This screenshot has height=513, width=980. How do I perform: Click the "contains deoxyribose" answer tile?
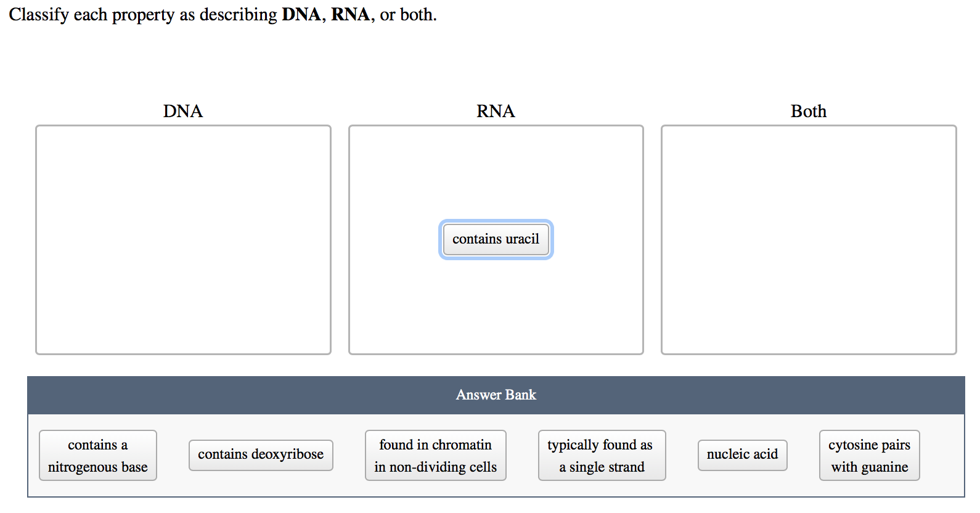pyautogui.click(x=261, y=454)
